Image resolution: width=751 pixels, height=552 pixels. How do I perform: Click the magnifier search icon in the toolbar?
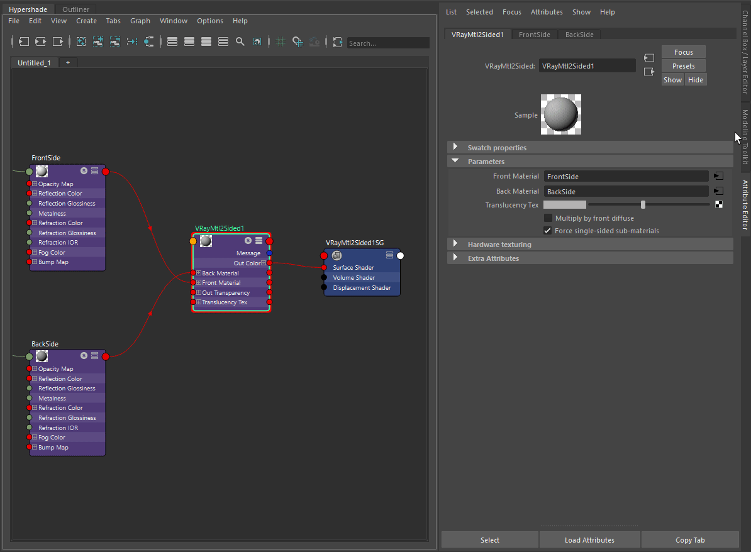click(x=240, y=41)
